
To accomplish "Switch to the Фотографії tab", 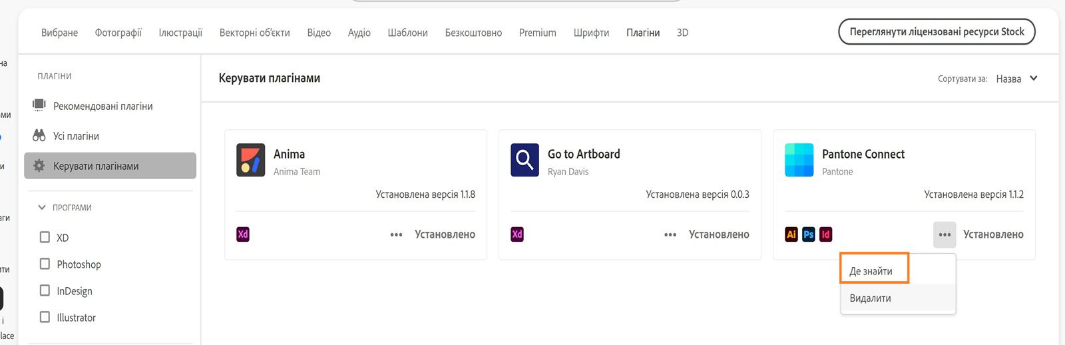I will 118,33.
